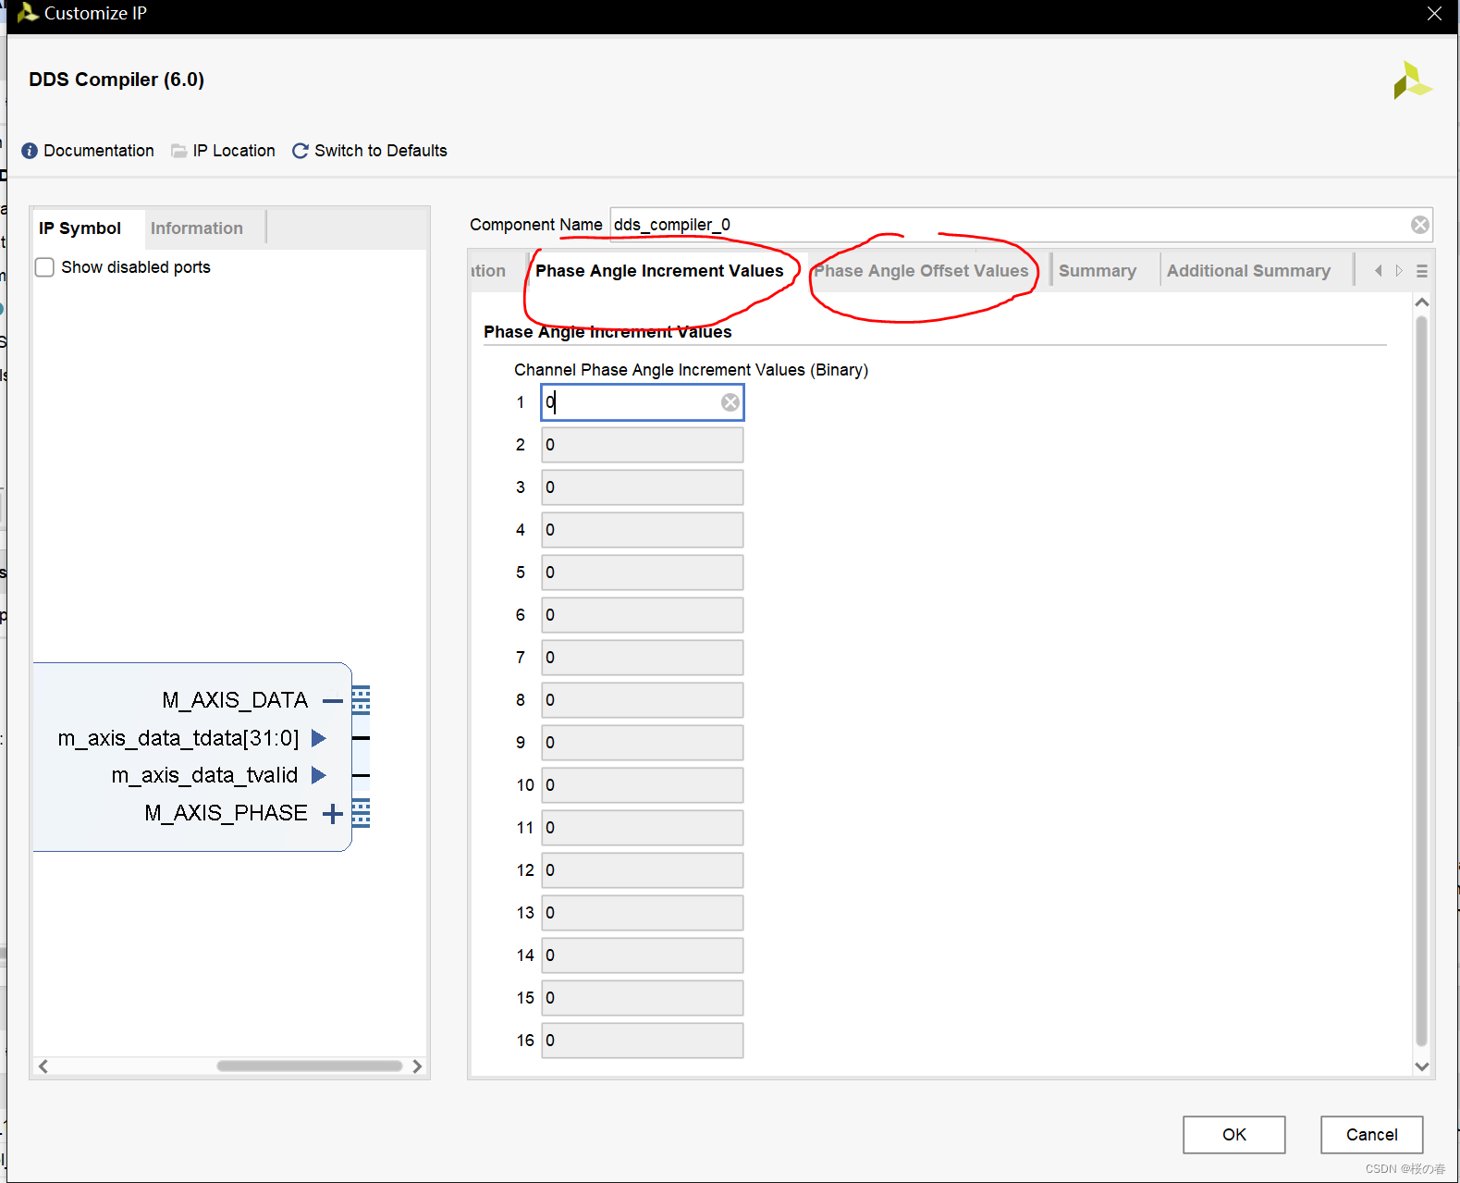Image resolution: width=1460 pixels, height=1183 pixels.
Task: Click channel 12 phase increment field
Action: coord(643,870)
